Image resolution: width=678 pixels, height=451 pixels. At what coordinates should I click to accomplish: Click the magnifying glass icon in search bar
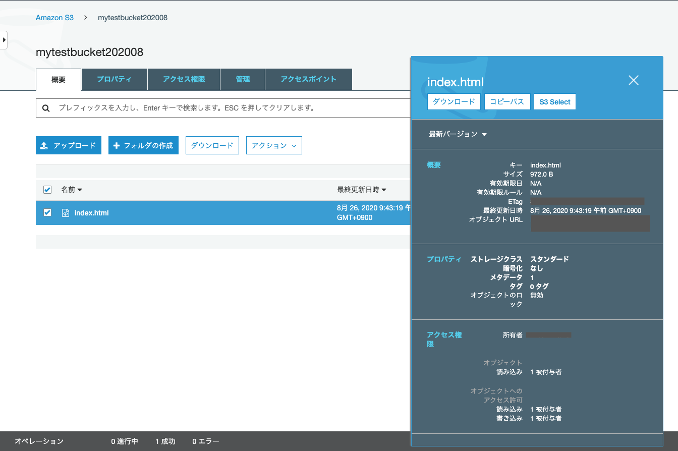pyautogui.click(x=46, y=107)
